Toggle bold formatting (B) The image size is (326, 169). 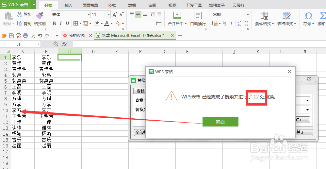[54, 24]
